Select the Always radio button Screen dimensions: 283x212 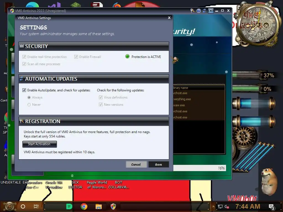pyautogui.click(x=29, y=97)
